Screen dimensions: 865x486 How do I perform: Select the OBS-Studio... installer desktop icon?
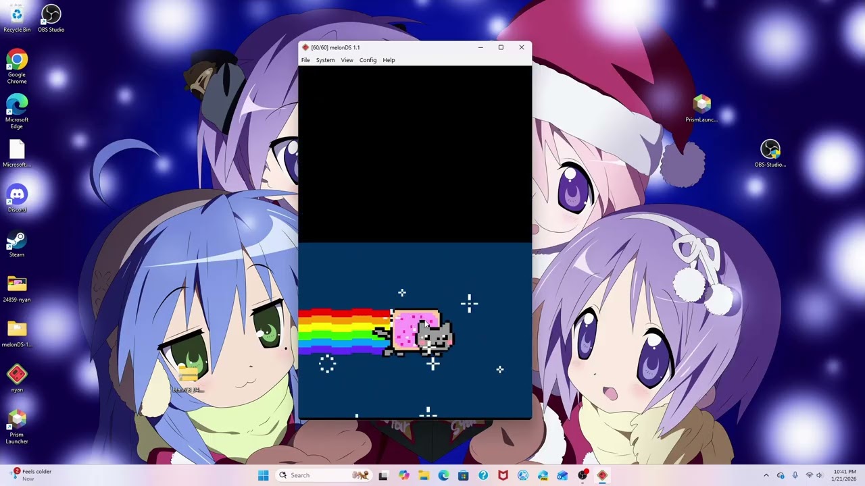point(770,153)
